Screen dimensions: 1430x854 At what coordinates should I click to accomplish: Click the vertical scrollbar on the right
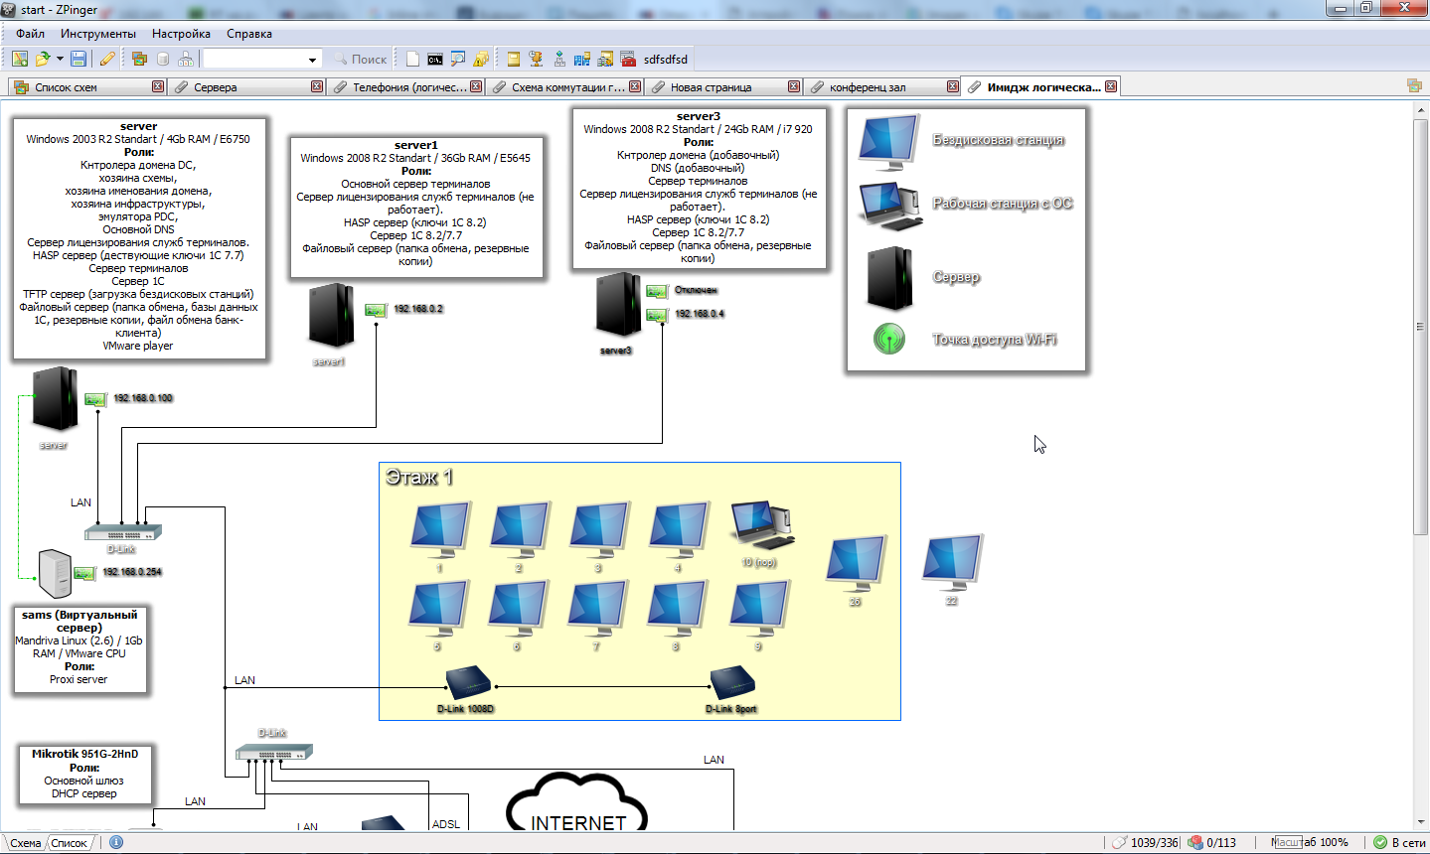tap(1420, 328)
